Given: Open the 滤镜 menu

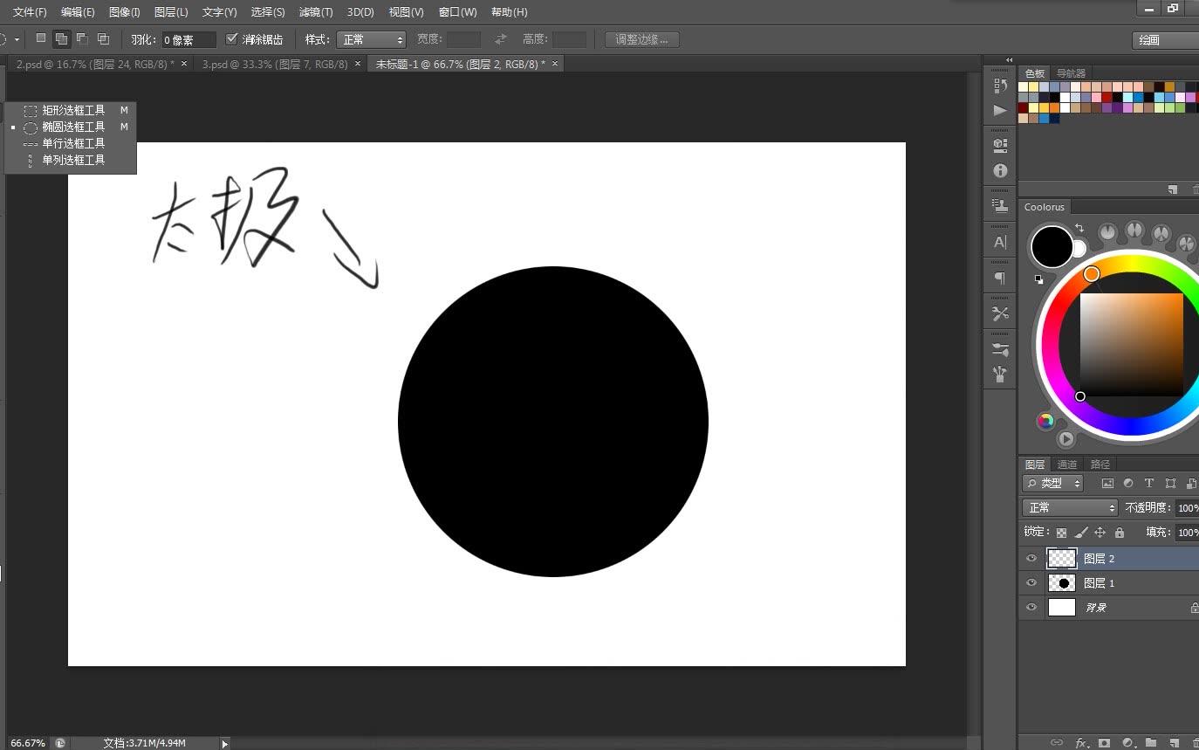Looking at the screenshot, I should (x=315, y=11).
